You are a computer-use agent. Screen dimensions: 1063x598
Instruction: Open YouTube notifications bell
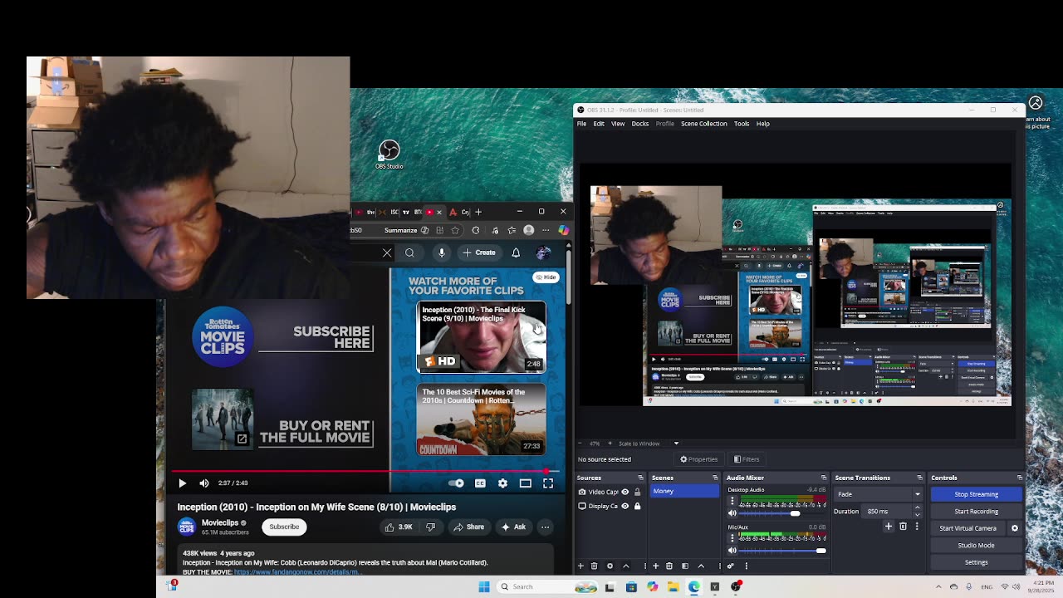click(516, 252)
